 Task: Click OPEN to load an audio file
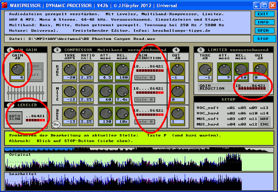point(265,31)
